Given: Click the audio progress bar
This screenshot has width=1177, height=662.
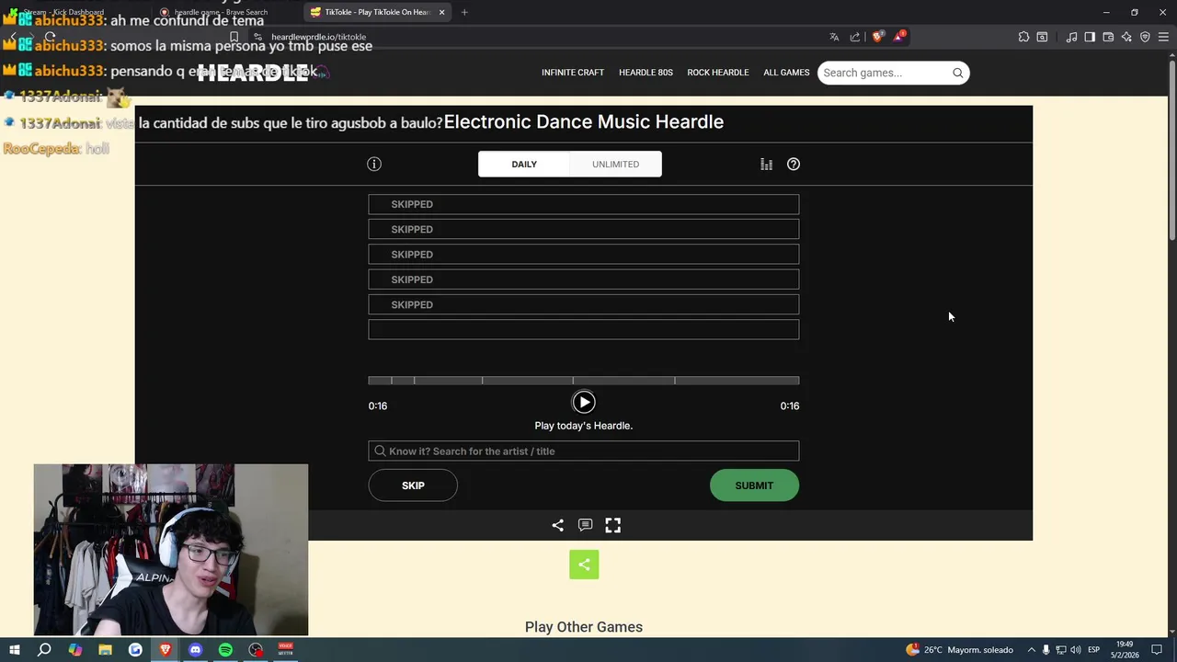Looking at the screenshot, I should (x=584, y=381).
